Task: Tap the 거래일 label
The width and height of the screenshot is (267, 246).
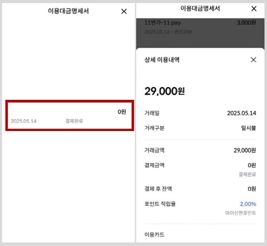Action: [x=152, y=113]
